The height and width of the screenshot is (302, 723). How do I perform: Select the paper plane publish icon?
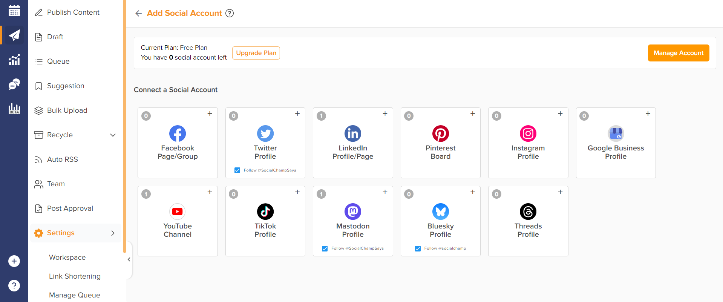click(x=14, y=35)
